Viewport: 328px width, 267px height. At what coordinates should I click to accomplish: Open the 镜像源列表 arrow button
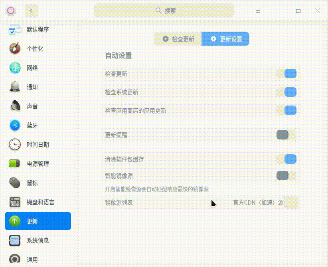coord(291,203)
